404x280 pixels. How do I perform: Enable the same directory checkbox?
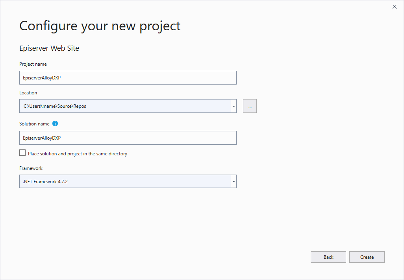coord(22,153)
